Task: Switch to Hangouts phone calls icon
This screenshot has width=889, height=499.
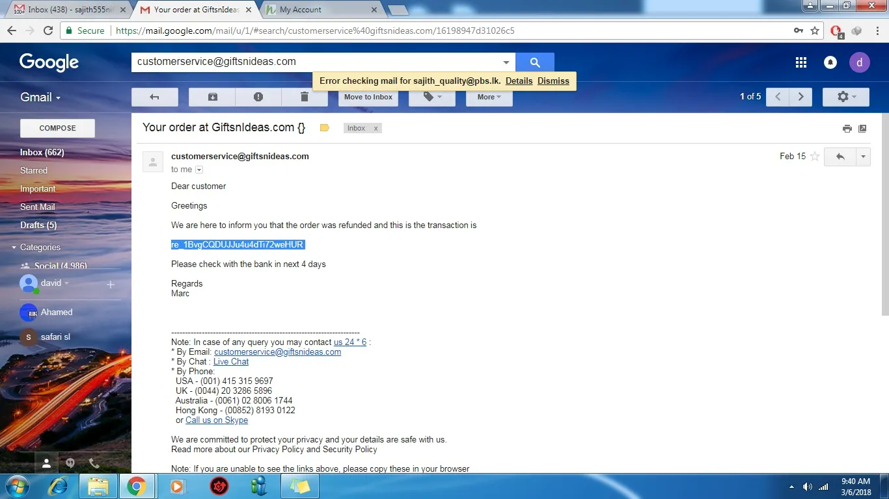Action: [x=94, y=463]
